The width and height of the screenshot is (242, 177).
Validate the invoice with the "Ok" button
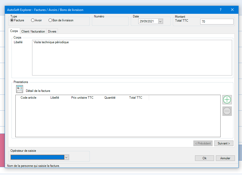pos(204,158)
